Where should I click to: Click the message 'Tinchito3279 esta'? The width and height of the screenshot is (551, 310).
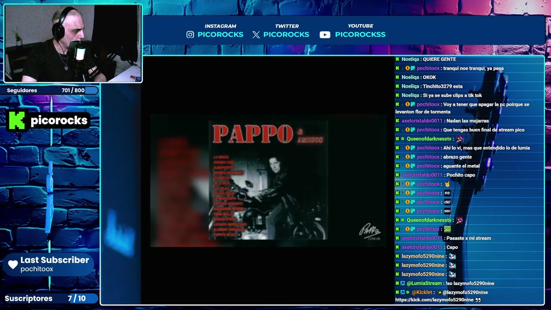(x=443, y=86)
